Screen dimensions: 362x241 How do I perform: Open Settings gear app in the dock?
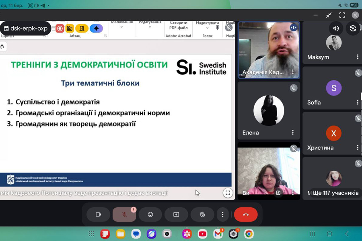233,234
